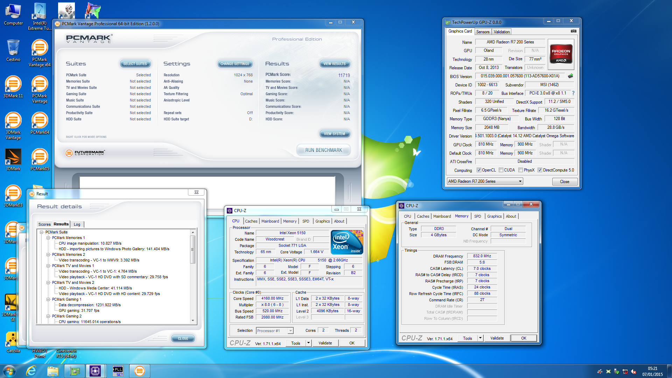Collapse the PCMark Memories 2 node

pos(48,254)
